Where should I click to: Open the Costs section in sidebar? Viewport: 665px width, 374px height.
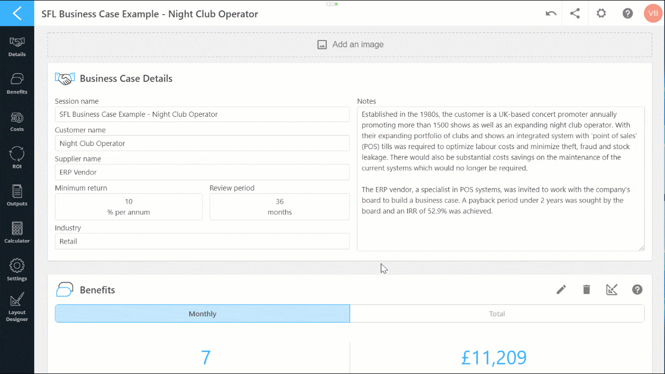17,122
